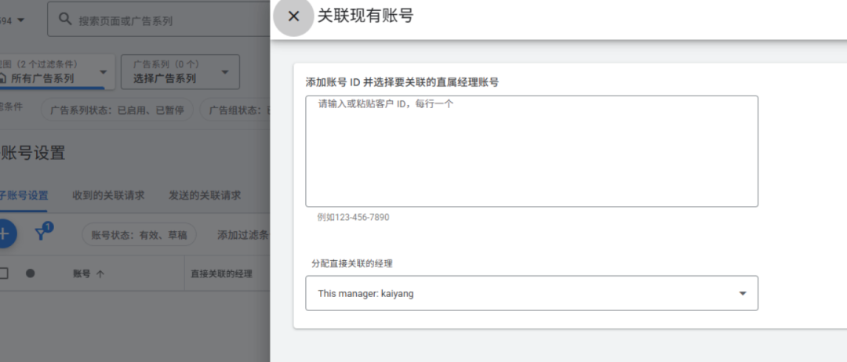Click the 账号设置 page heading
The width and height of the screenshot is (847, 362).
[33, 153]
